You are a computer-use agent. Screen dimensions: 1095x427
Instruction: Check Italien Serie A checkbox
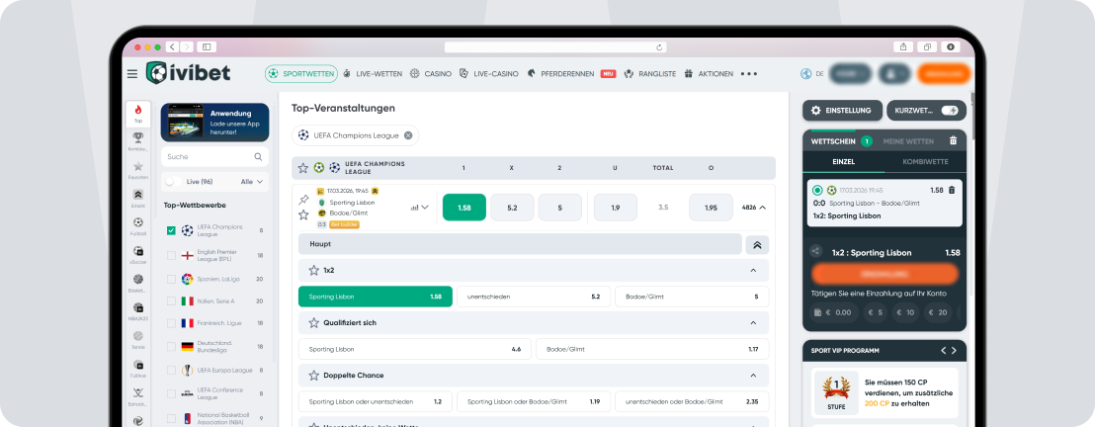click(171, 300)
